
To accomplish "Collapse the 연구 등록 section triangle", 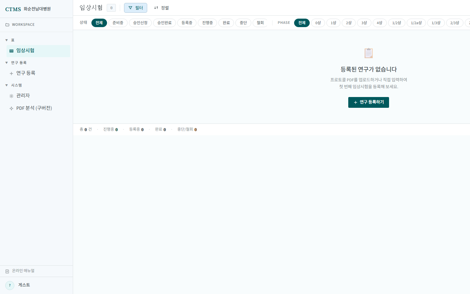I will (x=7, y=63).
